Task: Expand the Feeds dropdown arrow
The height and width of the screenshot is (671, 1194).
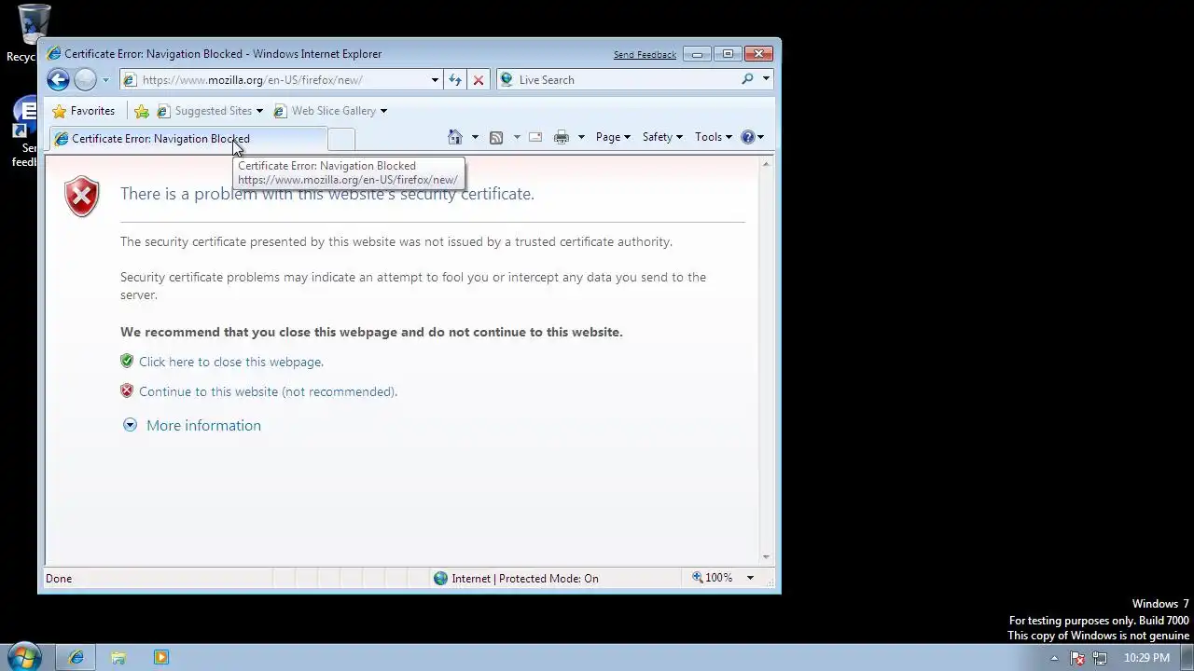Action: pos(517,137)
